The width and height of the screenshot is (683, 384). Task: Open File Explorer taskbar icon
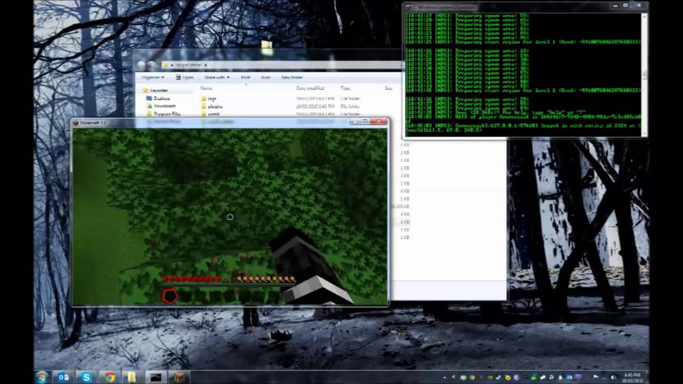point(132,377)
